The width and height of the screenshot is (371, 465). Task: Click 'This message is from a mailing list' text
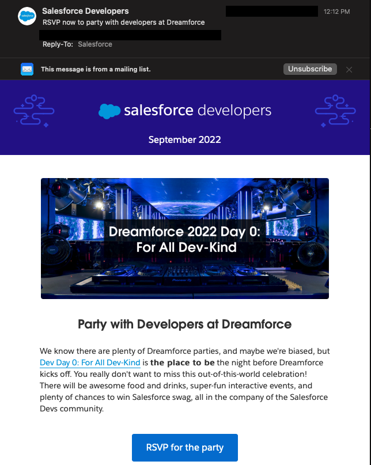pos(96,69)
